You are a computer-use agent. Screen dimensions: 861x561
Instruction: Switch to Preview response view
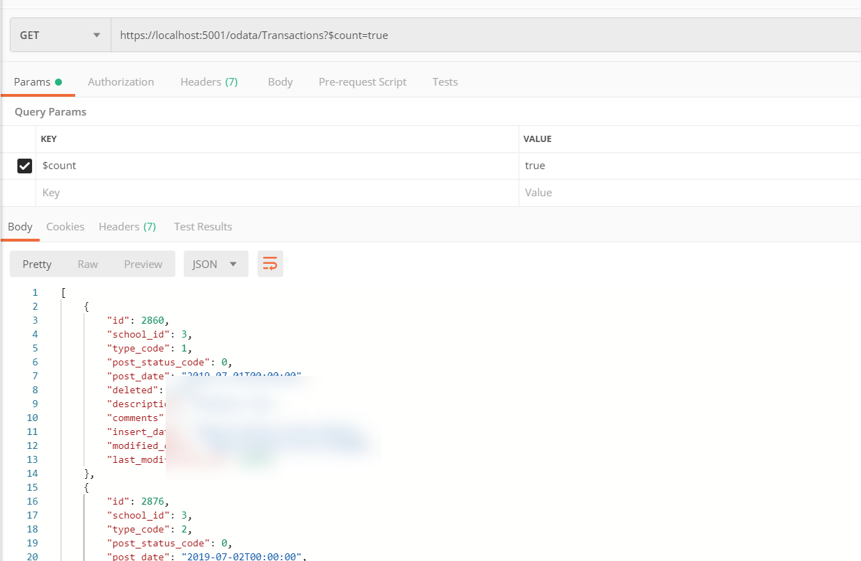coord(143,264)
